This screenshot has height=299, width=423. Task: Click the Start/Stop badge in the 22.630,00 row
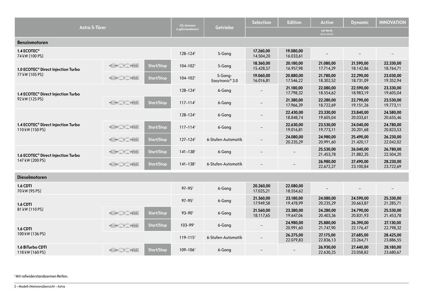click(x=157, y=127)
